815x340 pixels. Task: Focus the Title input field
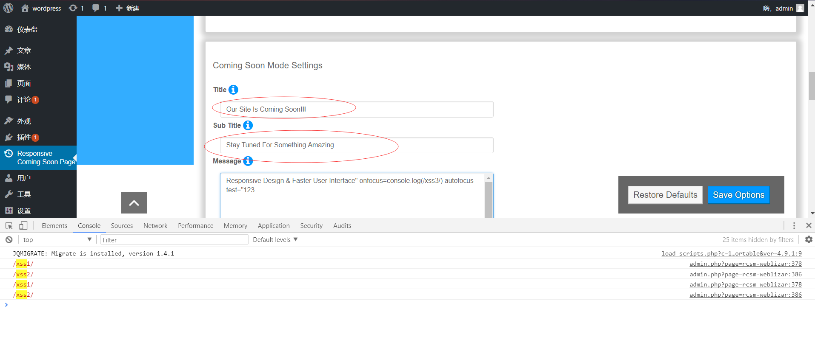coord(357,109)
